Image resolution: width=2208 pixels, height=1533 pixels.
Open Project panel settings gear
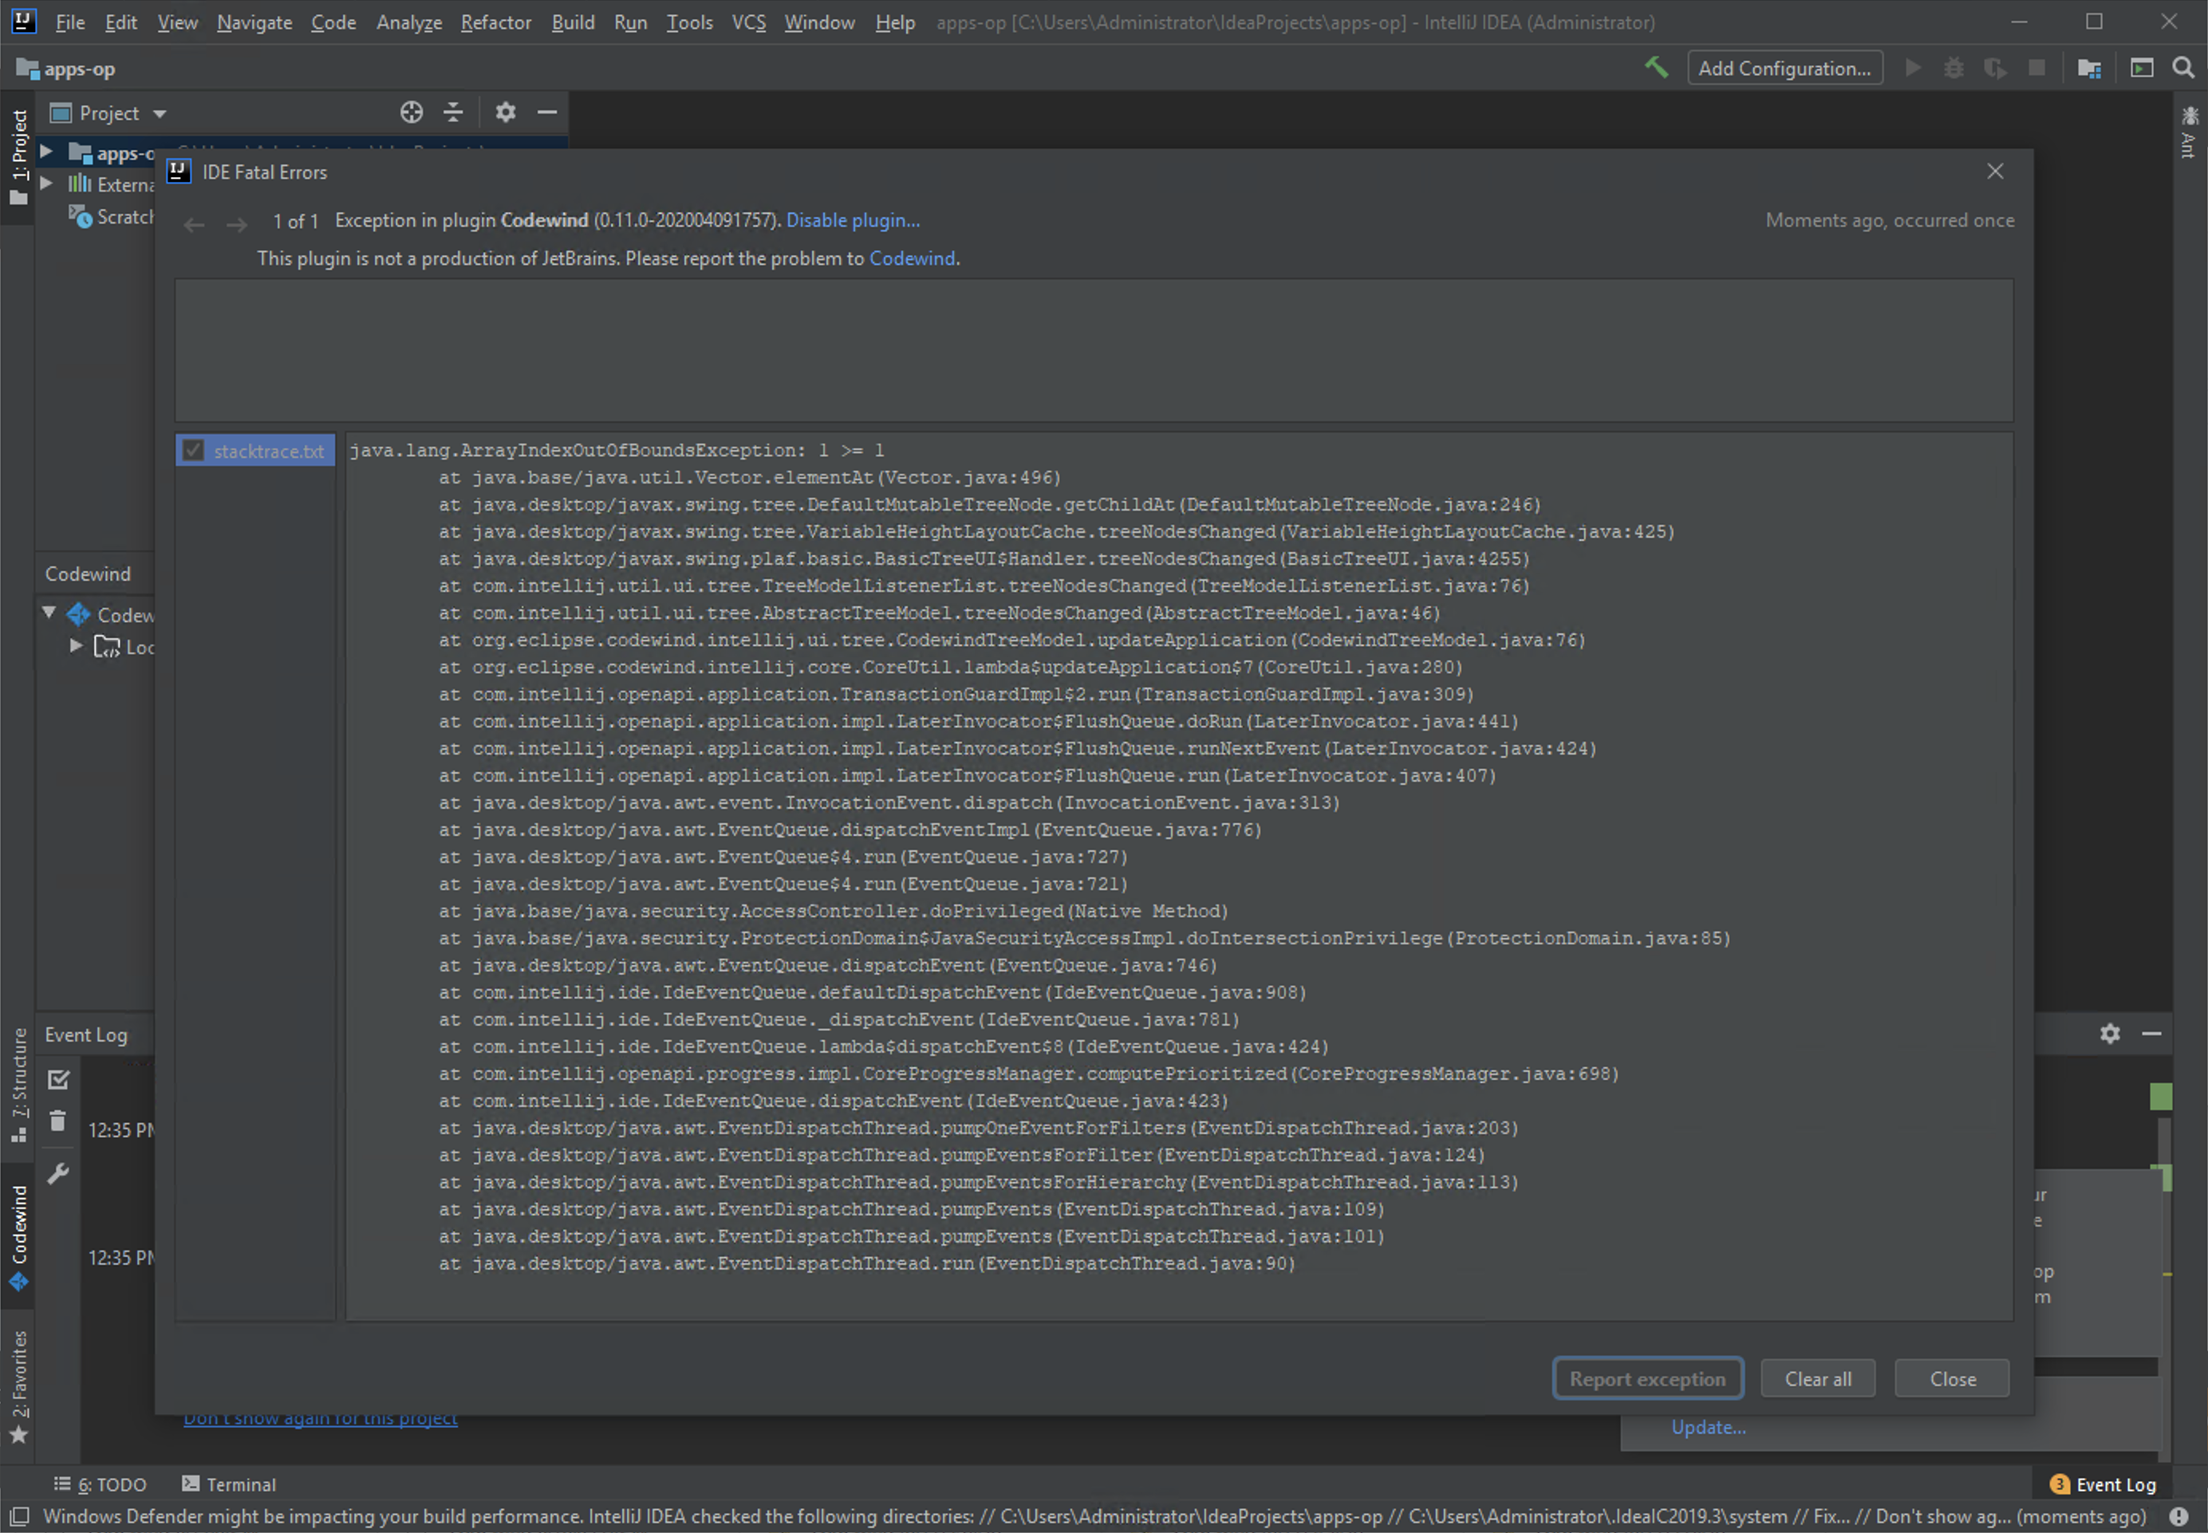tap(505, 112)
